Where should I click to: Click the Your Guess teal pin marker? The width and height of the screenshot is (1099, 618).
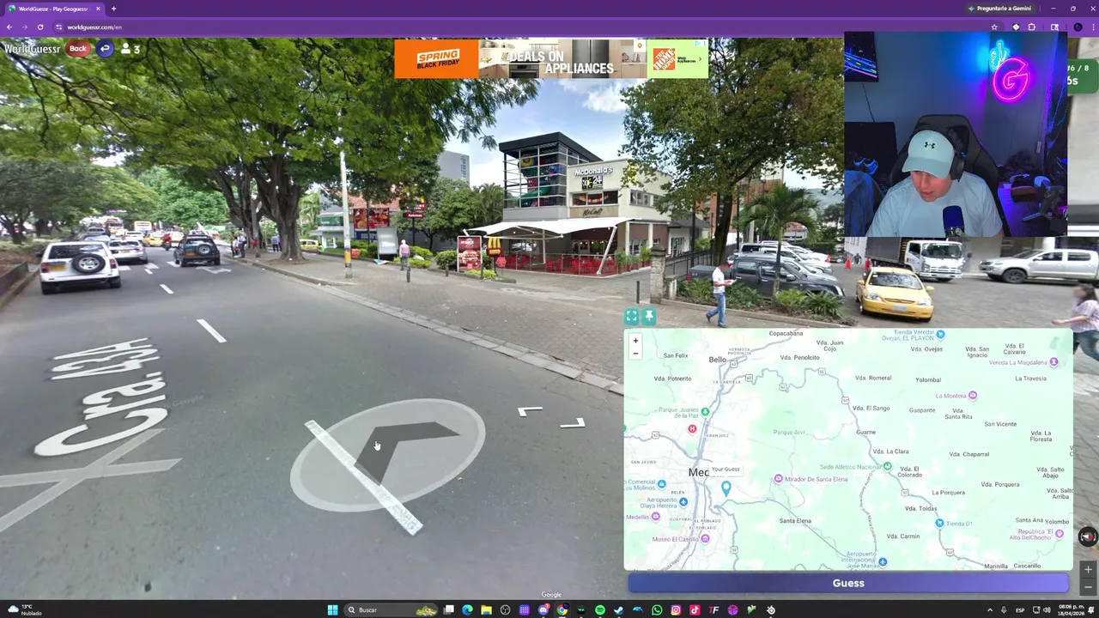click(x=726, y=488)
